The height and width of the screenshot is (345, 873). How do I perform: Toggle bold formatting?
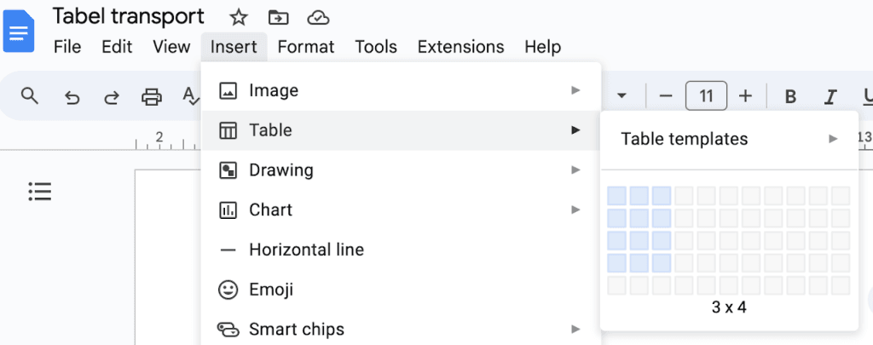pos(790,96)
